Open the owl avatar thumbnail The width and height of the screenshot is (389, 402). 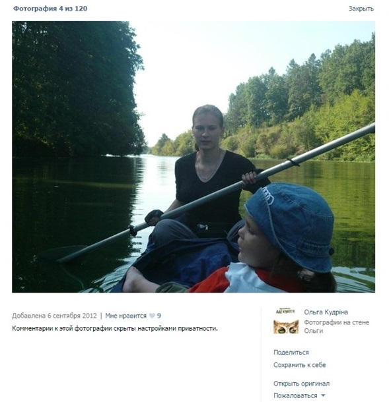tap(286, 321)
